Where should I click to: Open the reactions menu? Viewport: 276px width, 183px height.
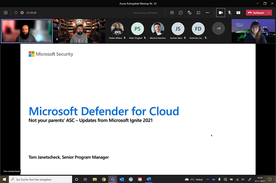coord(190,13)
